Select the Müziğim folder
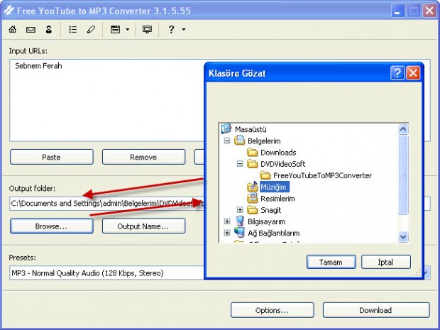Viewport: 440px width, 330px height. 274,187
